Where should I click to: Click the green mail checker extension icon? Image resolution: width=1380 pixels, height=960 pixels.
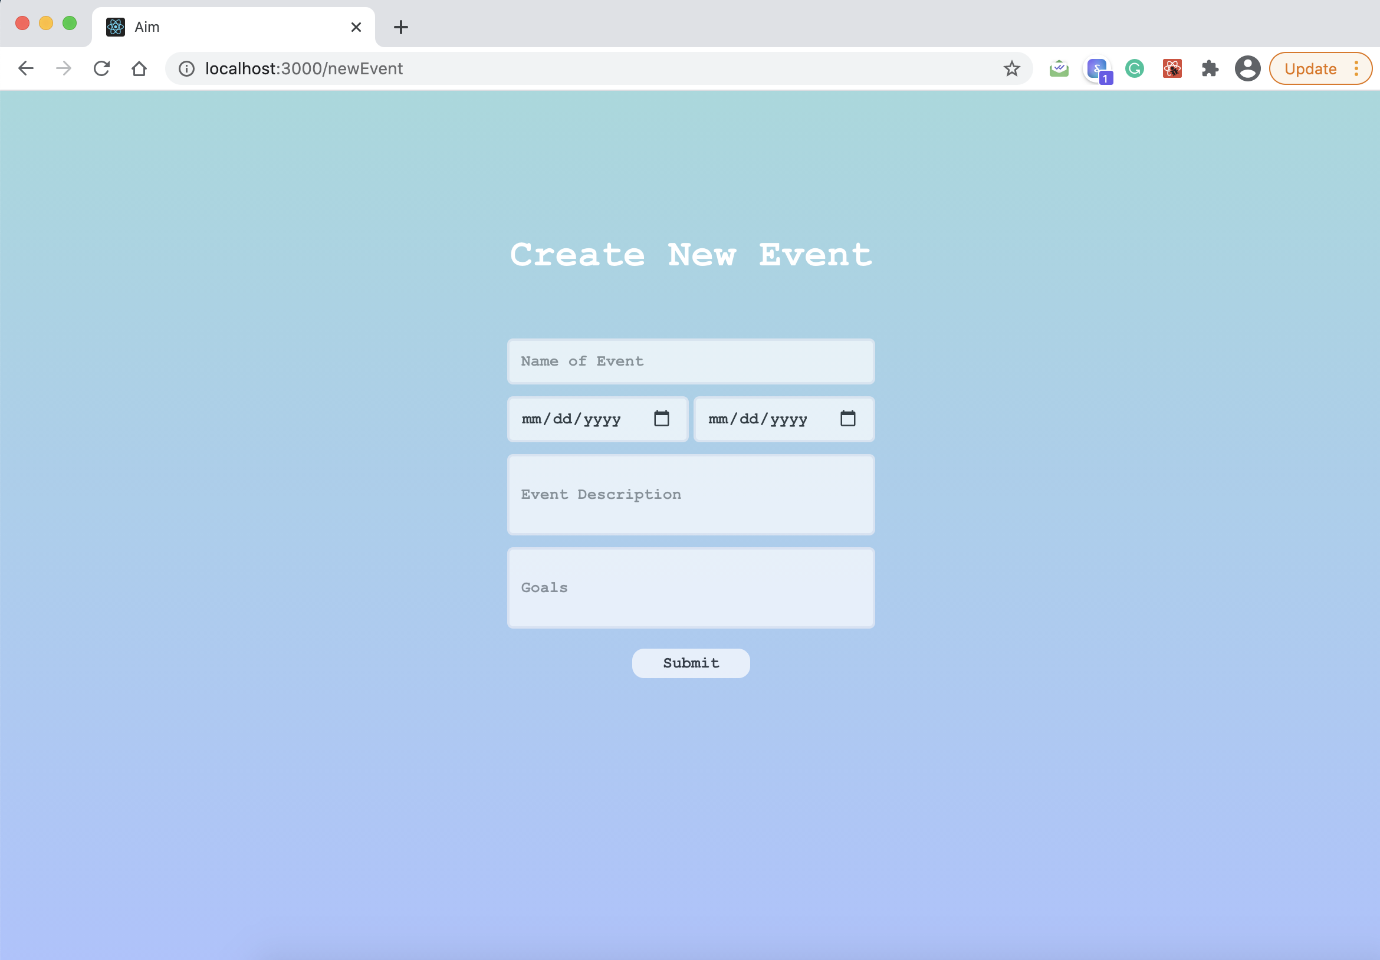click(x=1059, y=68)
